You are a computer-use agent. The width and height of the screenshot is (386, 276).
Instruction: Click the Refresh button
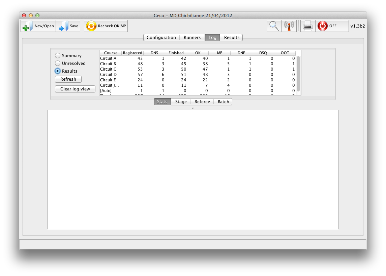(x=68, y=79)
